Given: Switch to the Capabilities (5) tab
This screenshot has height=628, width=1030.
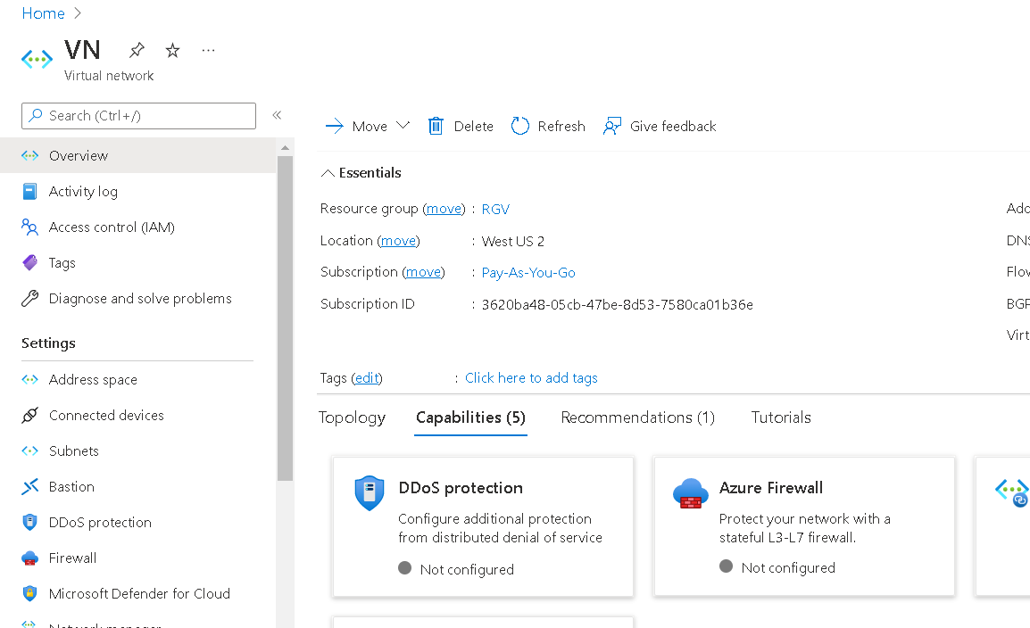Looking at the screenshot, I should coord(471,417).
